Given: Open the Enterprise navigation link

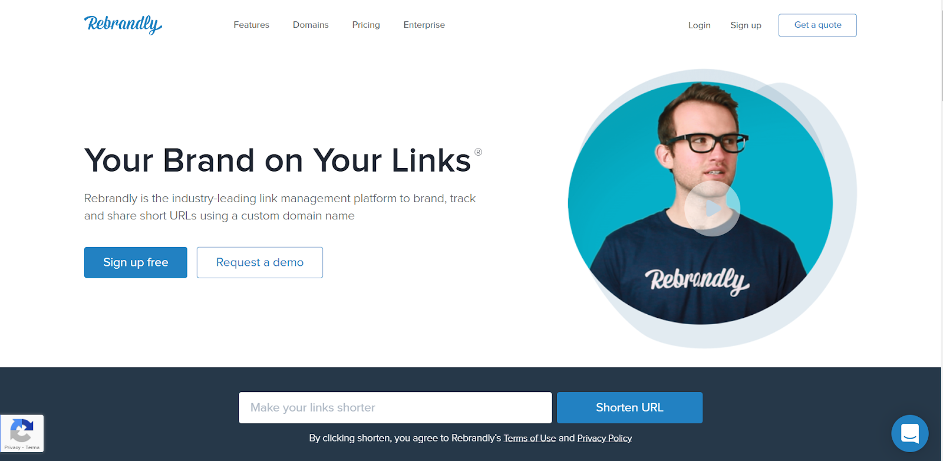Looking at the screenshot, I should (x=424, y=25).
